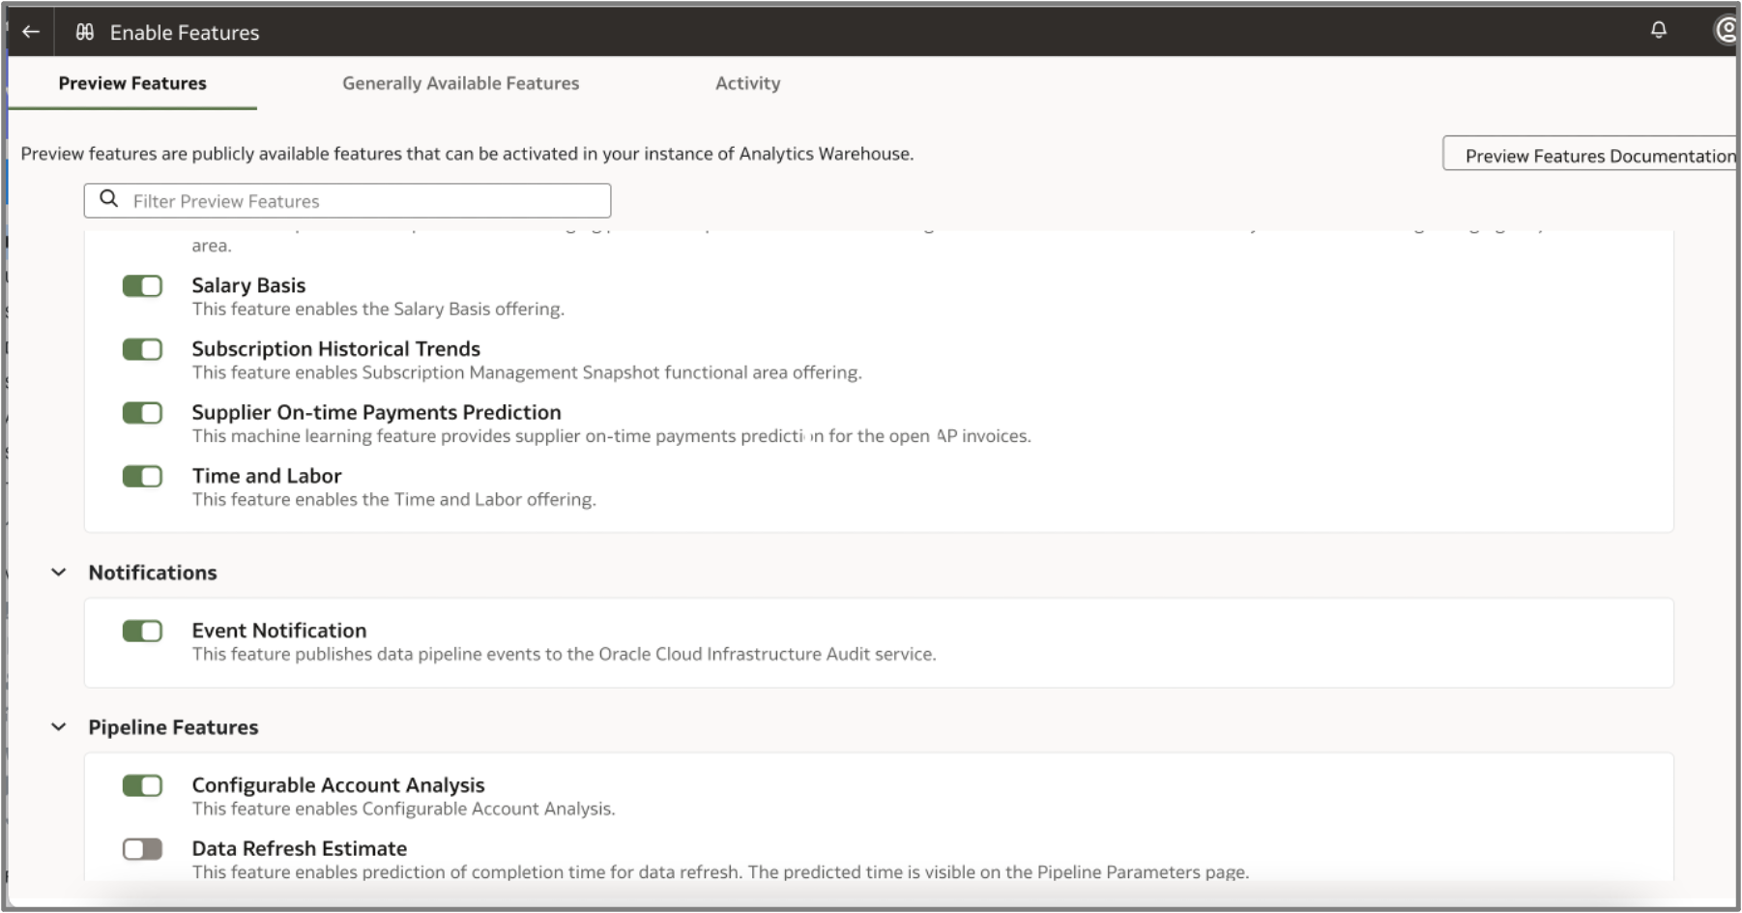Open Preview Features Documentation button
Viewport: 1742px width, 913px height.
(1593, 156)
